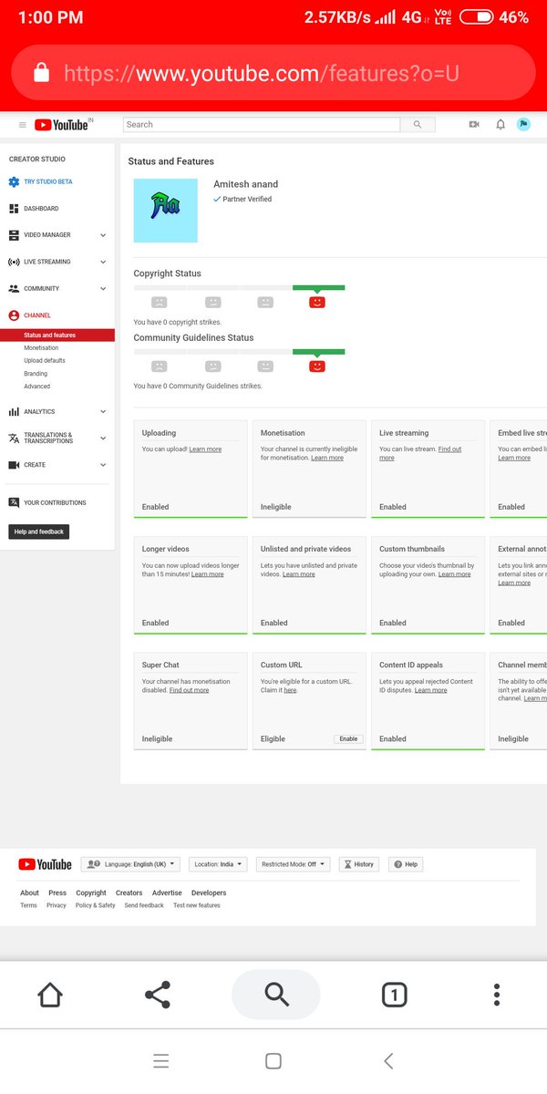Click Find out more in Live streaming card
The width and height of the screenshot is (547, 1094).
420,453
